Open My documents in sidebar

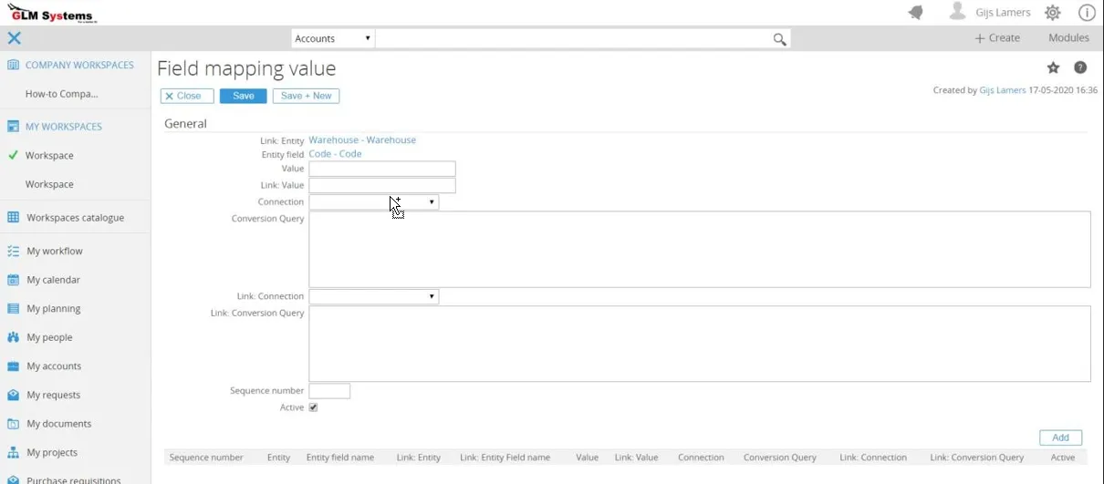pyautogui.click(x=58, y=424)
